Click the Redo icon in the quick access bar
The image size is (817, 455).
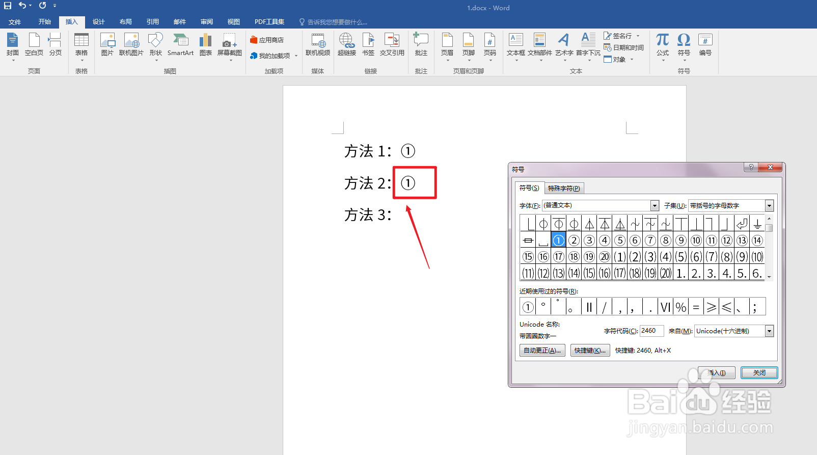[42, 6]
